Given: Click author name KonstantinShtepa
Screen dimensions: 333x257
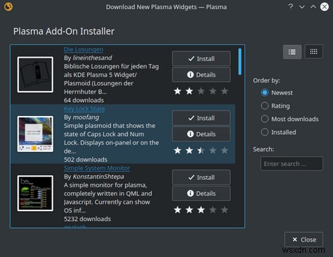Looking at the screenshot, I should click(x=99, y=176).
